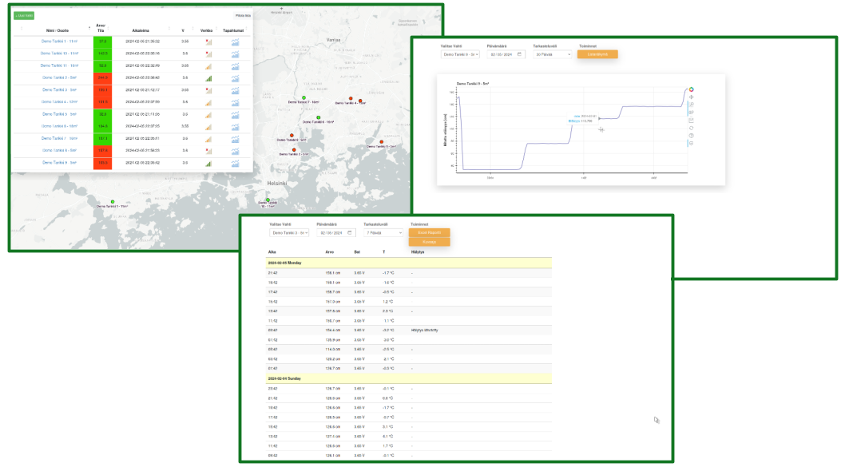Screen dimensions: 845x475
Task: Open 'Valitse Vahti' dropdown showing Demo Tankki 9
Action: click(460, 54)
